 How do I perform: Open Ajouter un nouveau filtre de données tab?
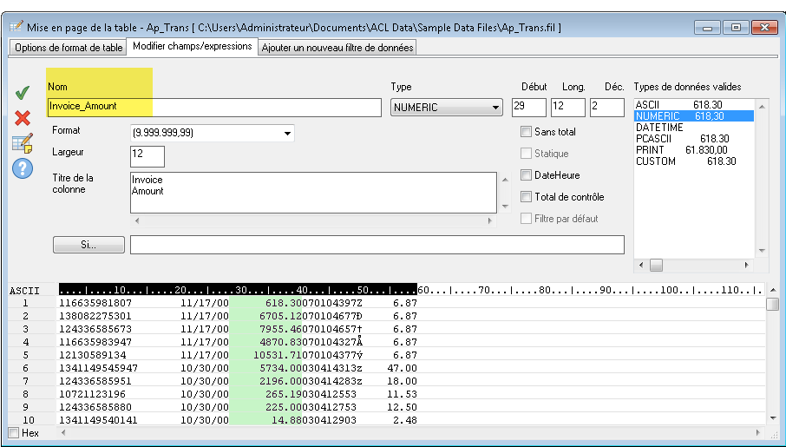(x=337, y=47)
